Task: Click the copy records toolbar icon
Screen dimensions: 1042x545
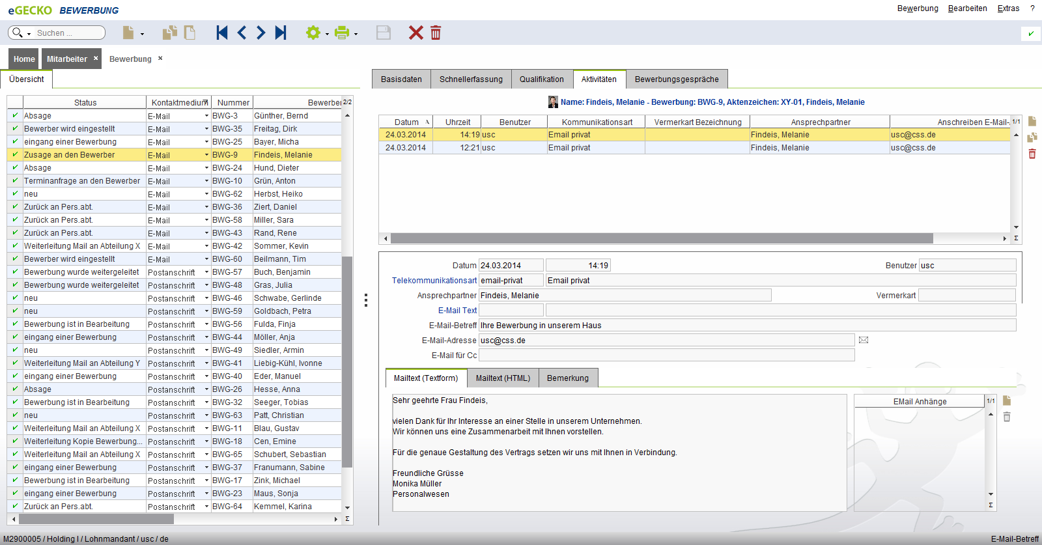Action: pos(170,33)
